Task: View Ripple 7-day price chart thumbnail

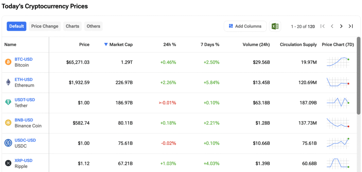Action: [x=338, y=163]
